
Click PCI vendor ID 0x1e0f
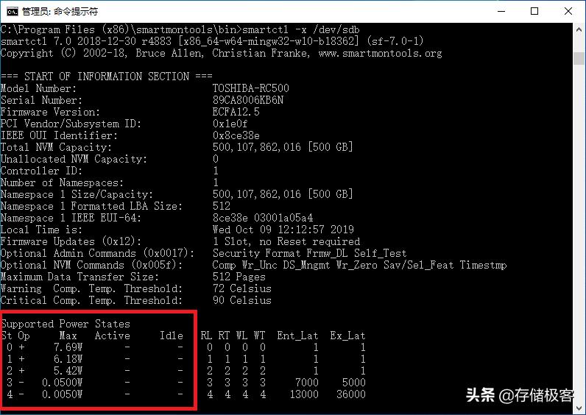coord(230,124)
